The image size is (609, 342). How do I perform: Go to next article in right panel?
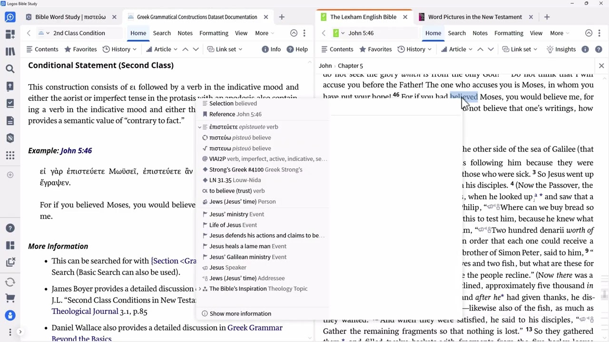tap(491, 49)
